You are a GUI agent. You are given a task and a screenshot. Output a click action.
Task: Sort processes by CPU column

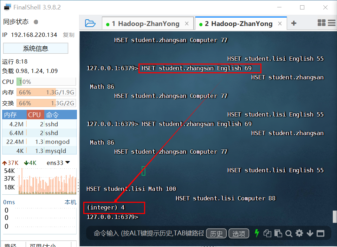click(35, 115)
